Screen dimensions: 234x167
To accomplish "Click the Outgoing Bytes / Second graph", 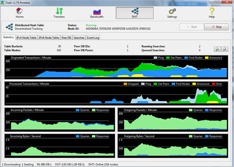I will pyautogui.click(x=173, y=146).
